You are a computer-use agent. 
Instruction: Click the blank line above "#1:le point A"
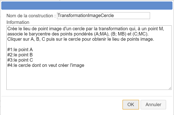89,44
